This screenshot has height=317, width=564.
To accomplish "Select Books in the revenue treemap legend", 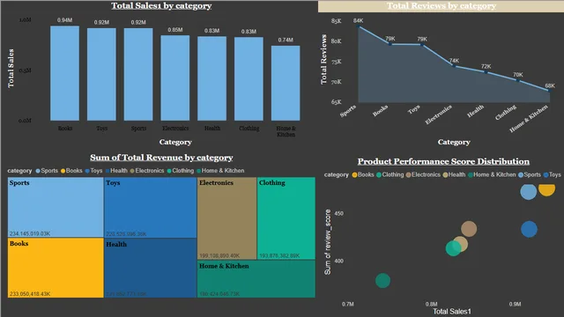I will pos(71,171).
